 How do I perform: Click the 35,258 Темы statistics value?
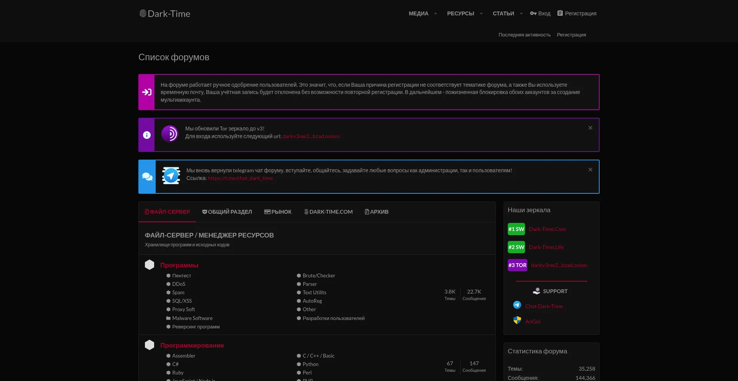point(587,369)
